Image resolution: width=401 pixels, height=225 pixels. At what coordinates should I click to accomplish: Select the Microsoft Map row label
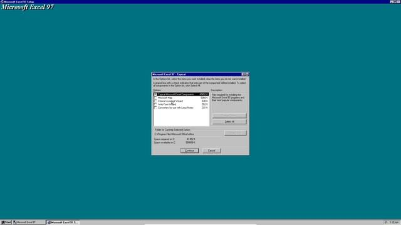[x=165, y=97]
